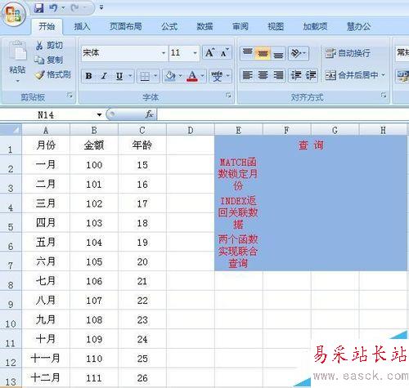Align text to top of cell
This screenshot has width=409, height=388.
click(x=247, y=53)
